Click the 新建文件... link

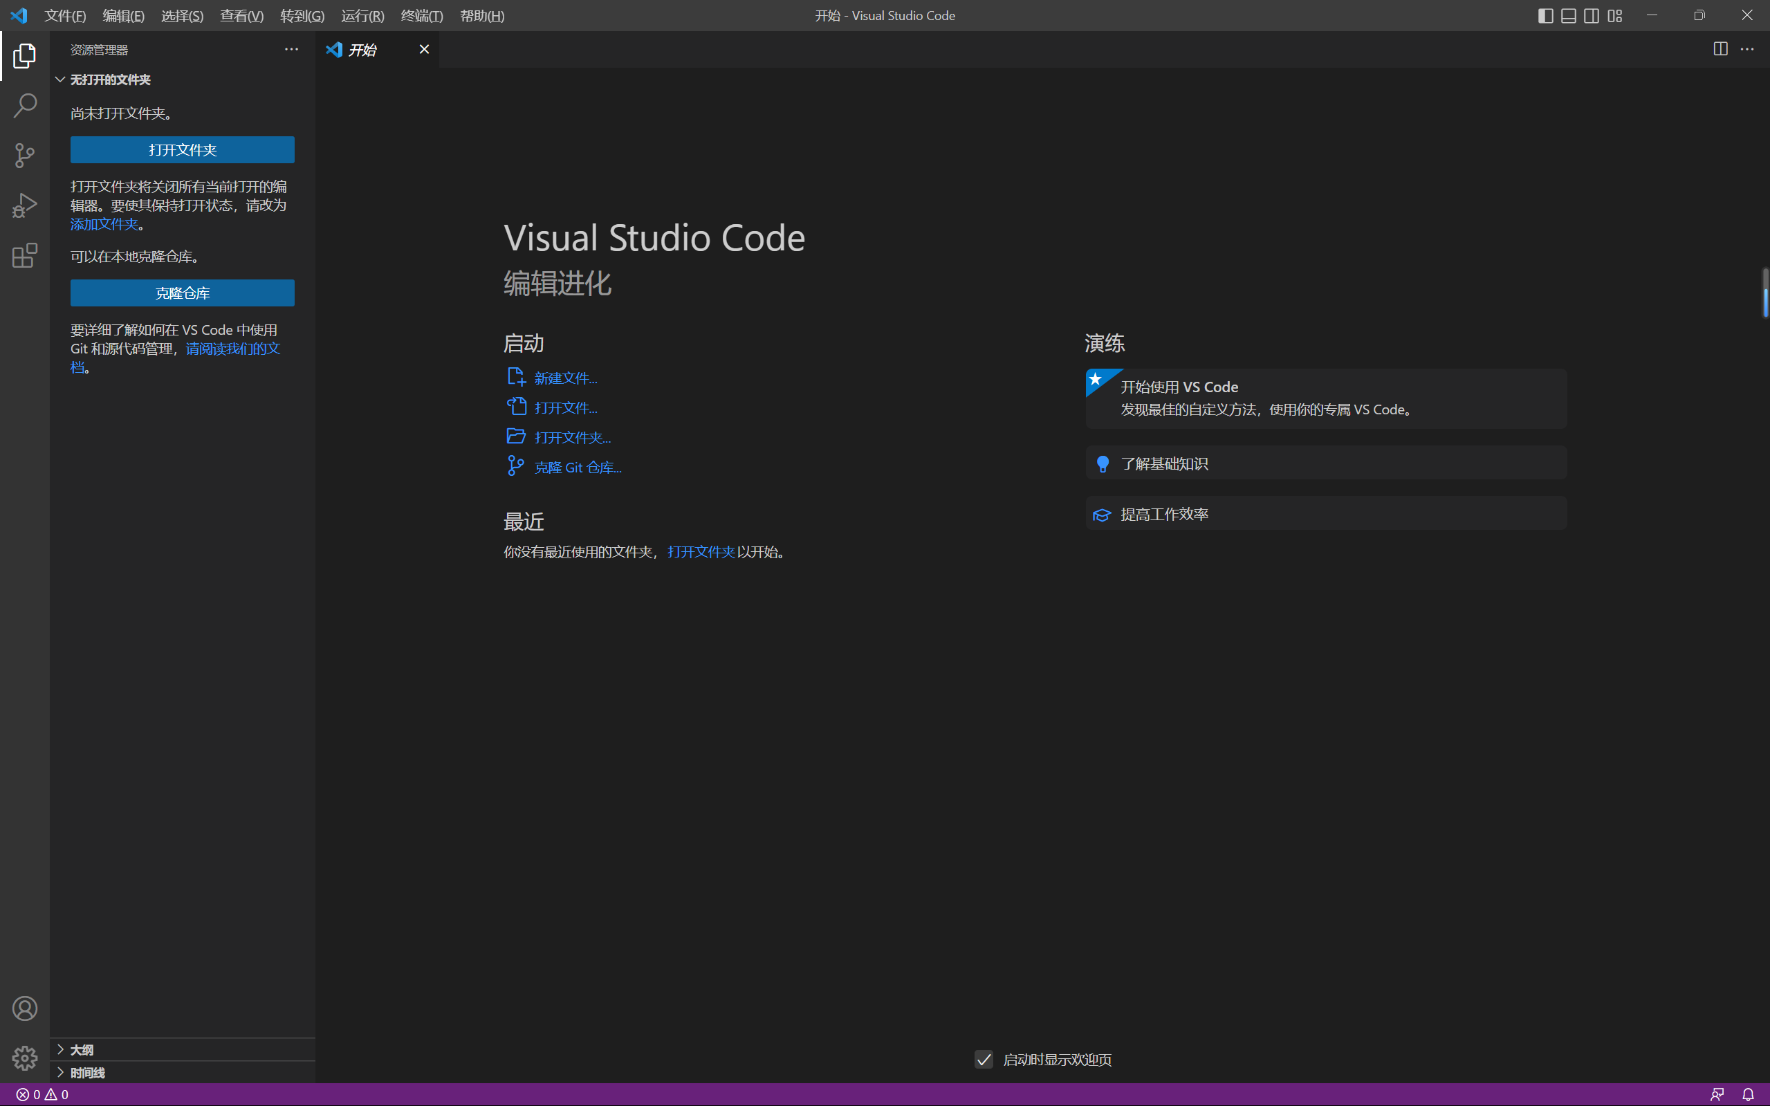pos(564,378)
